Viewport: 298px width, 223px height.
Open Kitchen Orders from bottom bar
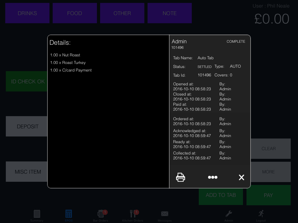(133, 215)
